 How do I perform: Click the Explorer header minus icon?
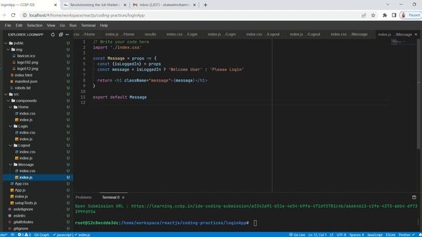67,35
